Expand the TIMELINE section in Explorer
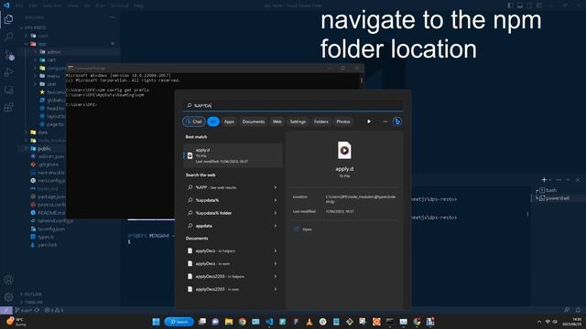Screen dimensions: 586x329 [x=33, y=302]
